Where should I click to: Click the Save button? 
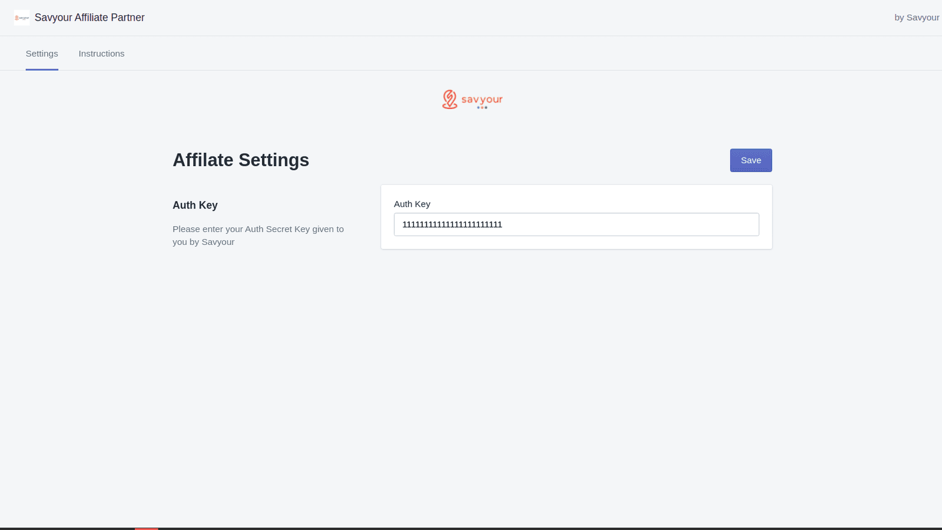click(751, 160)
